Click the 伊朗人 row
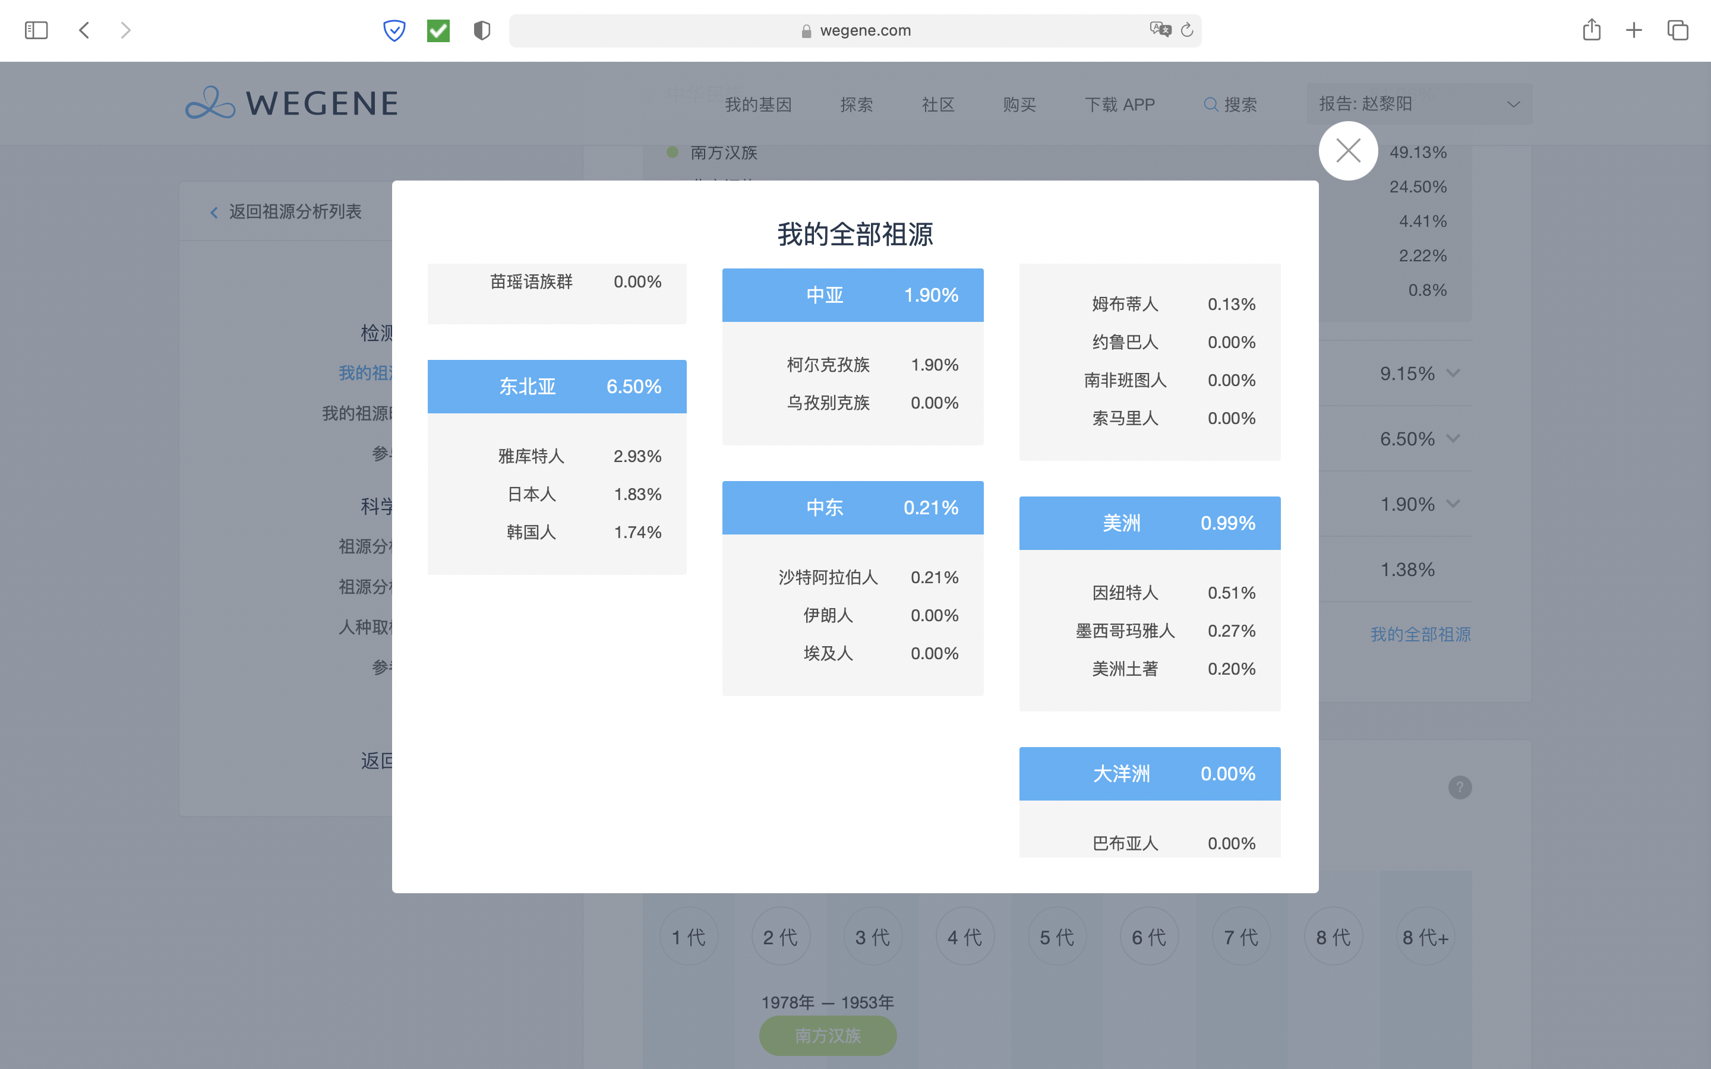1711x1069 pixels. (x=853, y=615)
